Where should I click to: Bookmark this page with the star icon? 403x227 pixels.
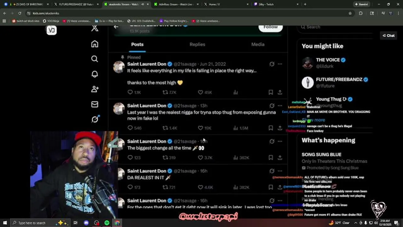point(350,13)
